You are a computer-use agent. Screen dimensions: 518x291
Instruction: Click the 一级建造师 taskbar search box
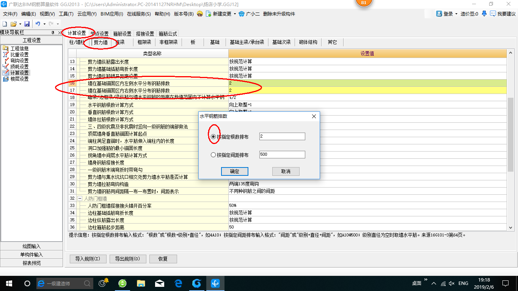pyautogui.click(x=64, y=283)
